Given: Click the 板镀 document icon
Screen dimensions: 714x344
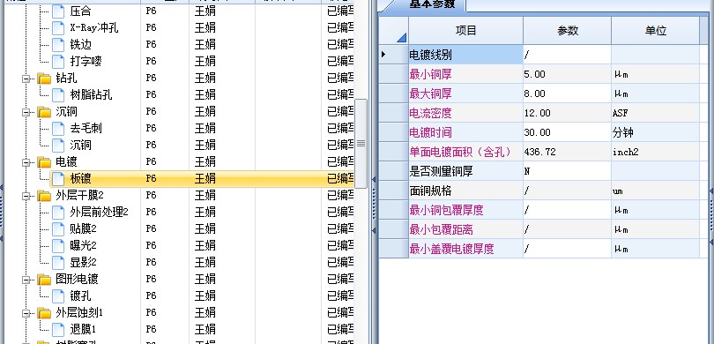Looking at the screenshot, I should pyautogui.click(x=58, y=178).
